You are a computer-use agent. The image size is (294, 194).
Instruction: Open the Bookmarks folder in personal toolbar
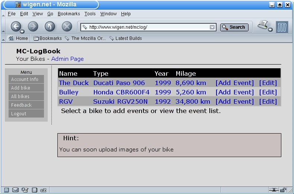pos(47,38)
